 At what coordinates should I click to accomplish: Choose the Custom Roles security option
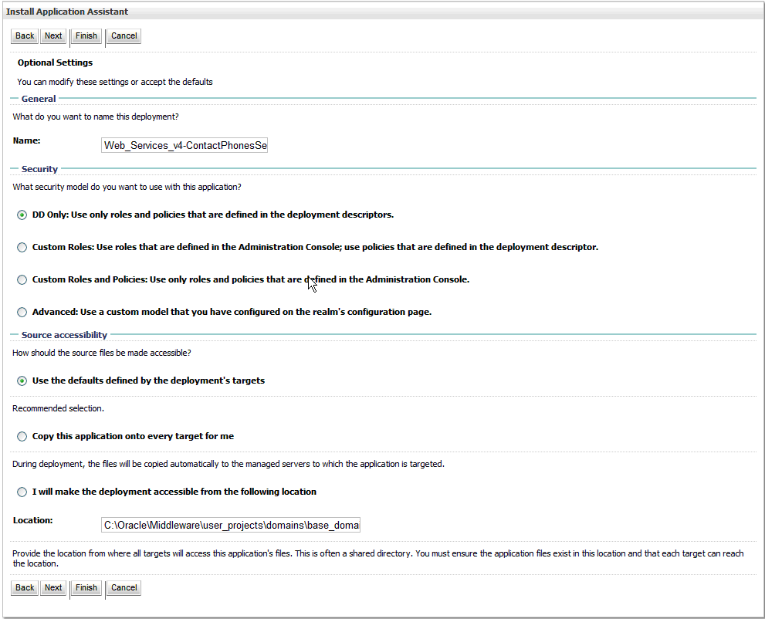click(22, 247)
